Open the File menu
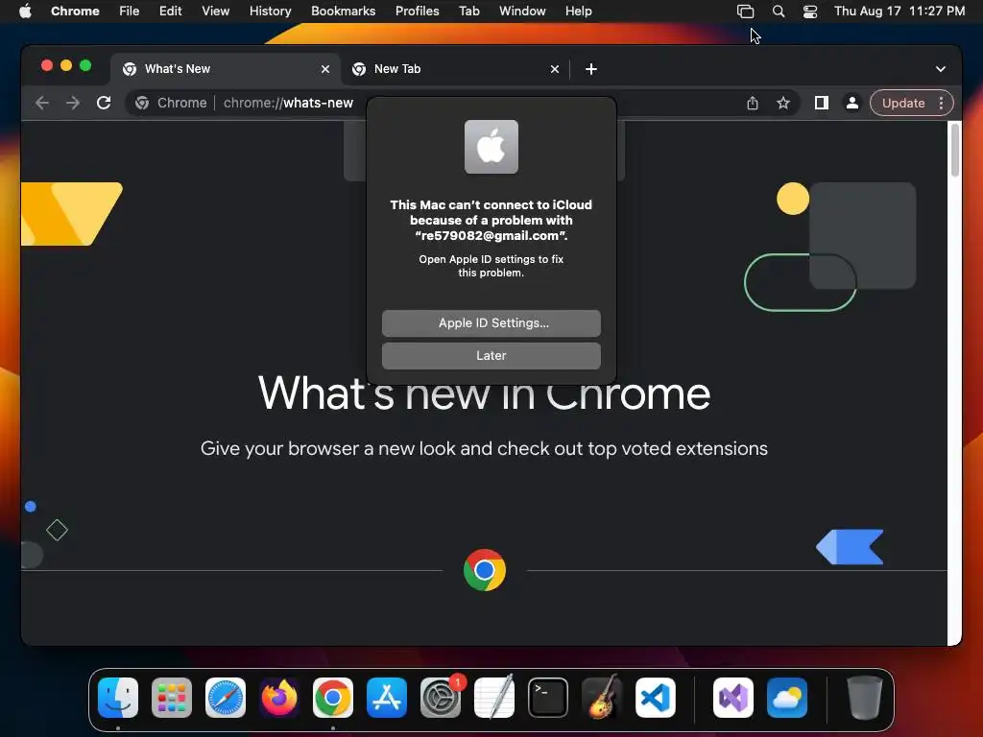Viewport: 983px width, 737px height. tap(130, 12)
